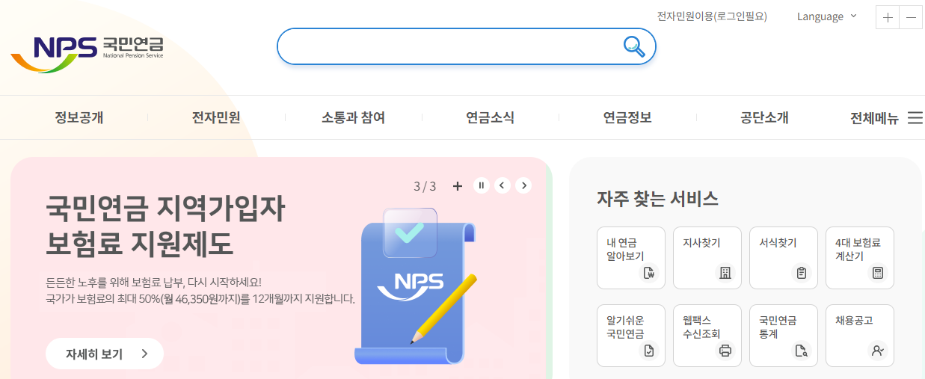
Task: Open 지사찾기 branch finder tile
Action: [707, 258]
